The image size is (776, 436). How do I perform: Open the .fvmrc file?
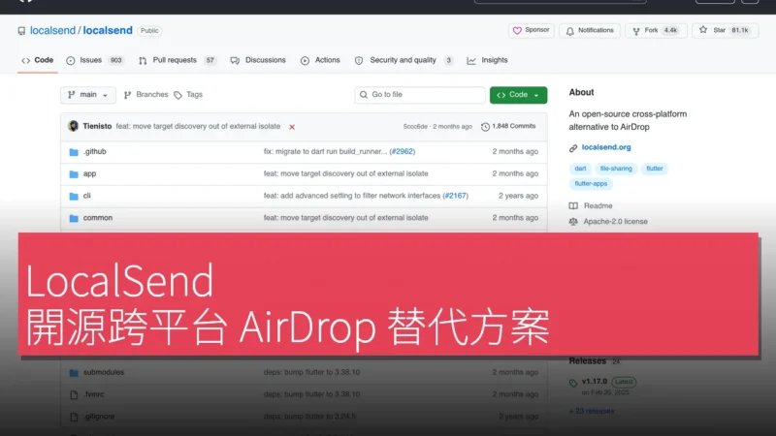click(93, 394)
